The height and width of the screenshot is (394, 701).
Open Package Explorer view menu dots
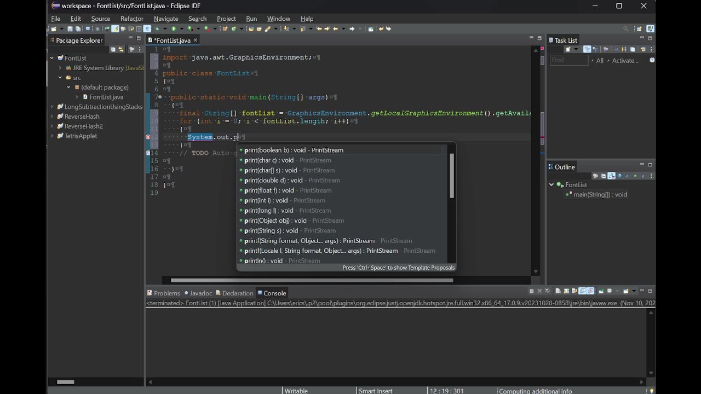139,49
